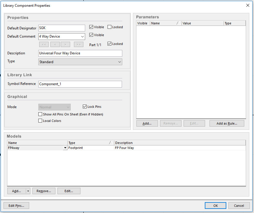Open the Add button's dropdown arrow in Models
254x213 pixels.
28,191
